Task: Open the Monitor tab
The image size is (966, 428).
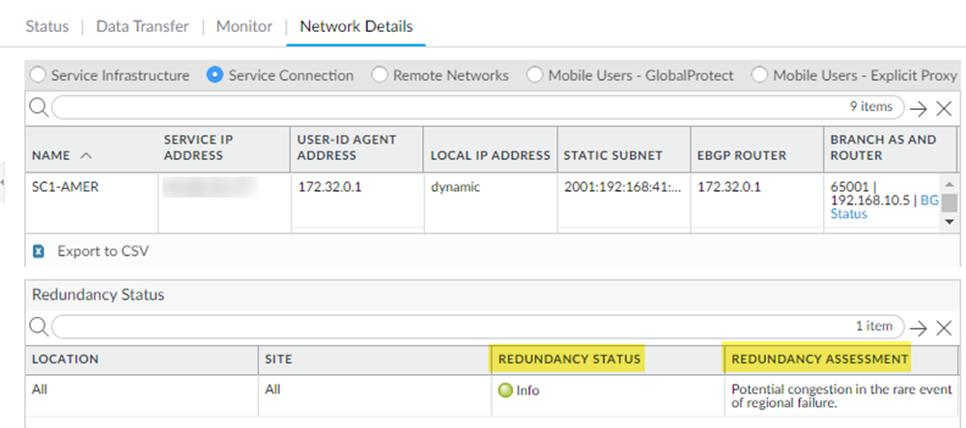Action: click(243, 26)
